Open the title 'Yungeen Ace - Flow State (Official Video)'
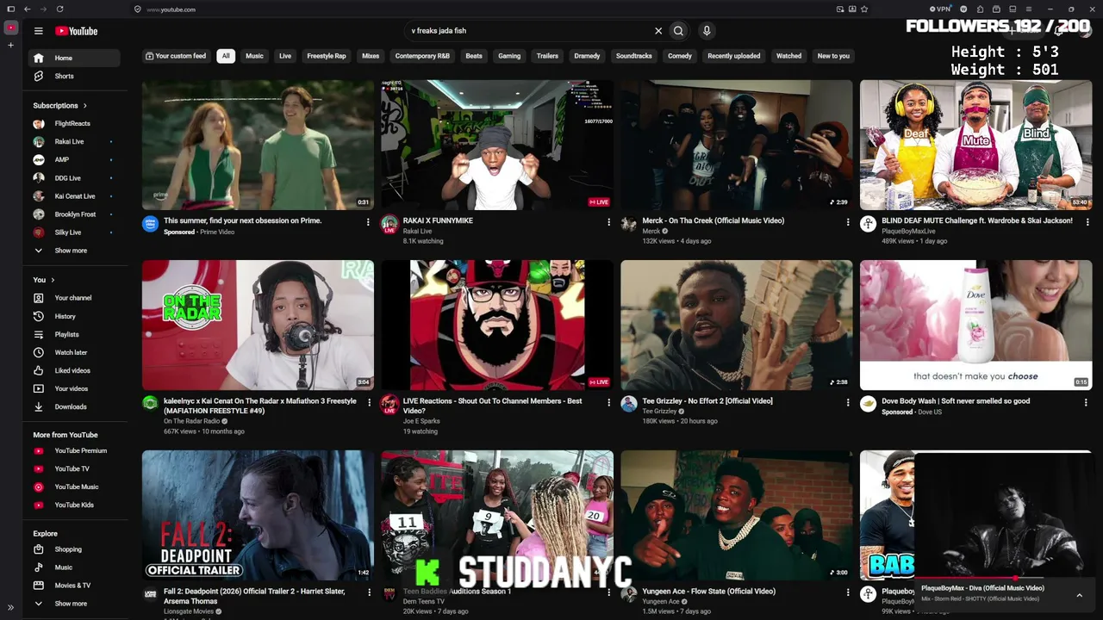Screen dimensions: 1103x620 [709, 592]
